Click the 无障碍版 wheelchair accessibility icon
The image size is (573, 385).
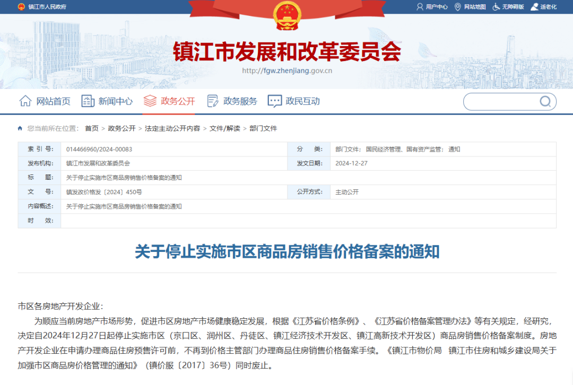496,7
